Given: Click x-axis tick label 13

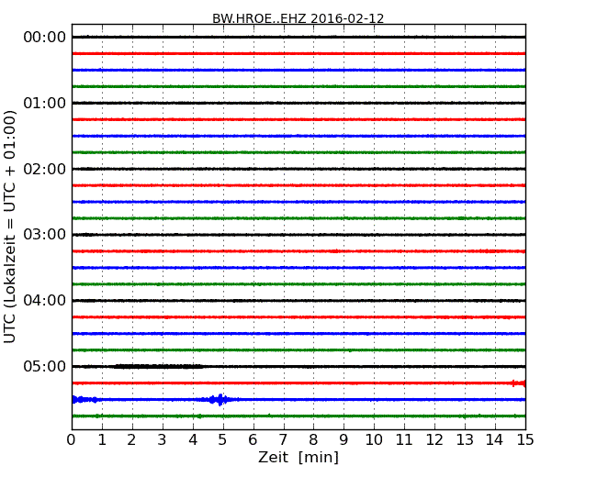Looking at the screenshot, I should point(465,439).
